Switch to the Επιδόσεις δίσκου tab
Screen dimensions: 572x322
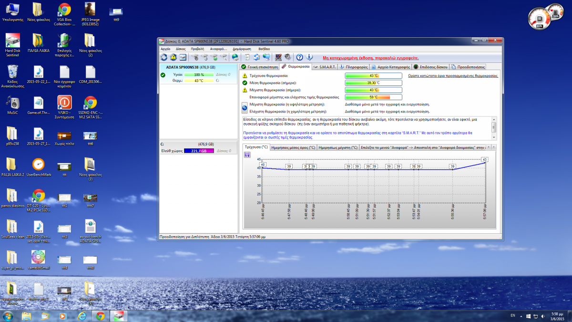tap(430, 67)
